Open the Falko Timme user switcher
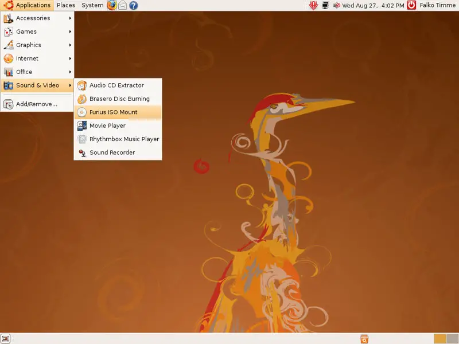The width and height of the screenshot is (459, 344). tap(437, 5)
